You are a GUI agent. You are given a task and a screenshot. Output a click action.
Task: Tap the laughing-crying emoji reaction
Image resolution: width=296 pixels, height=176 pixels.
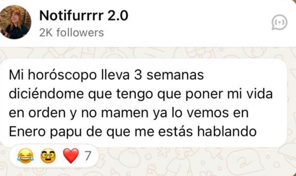tap(25, 156)
